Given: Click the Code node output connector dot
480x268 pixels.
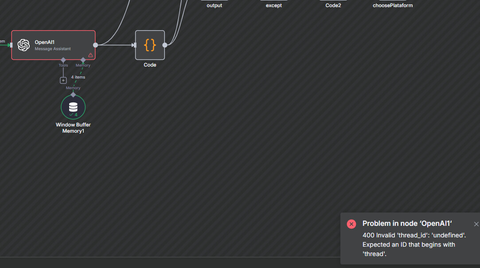Looking at the screenshot, I should (x=165, y=45).
